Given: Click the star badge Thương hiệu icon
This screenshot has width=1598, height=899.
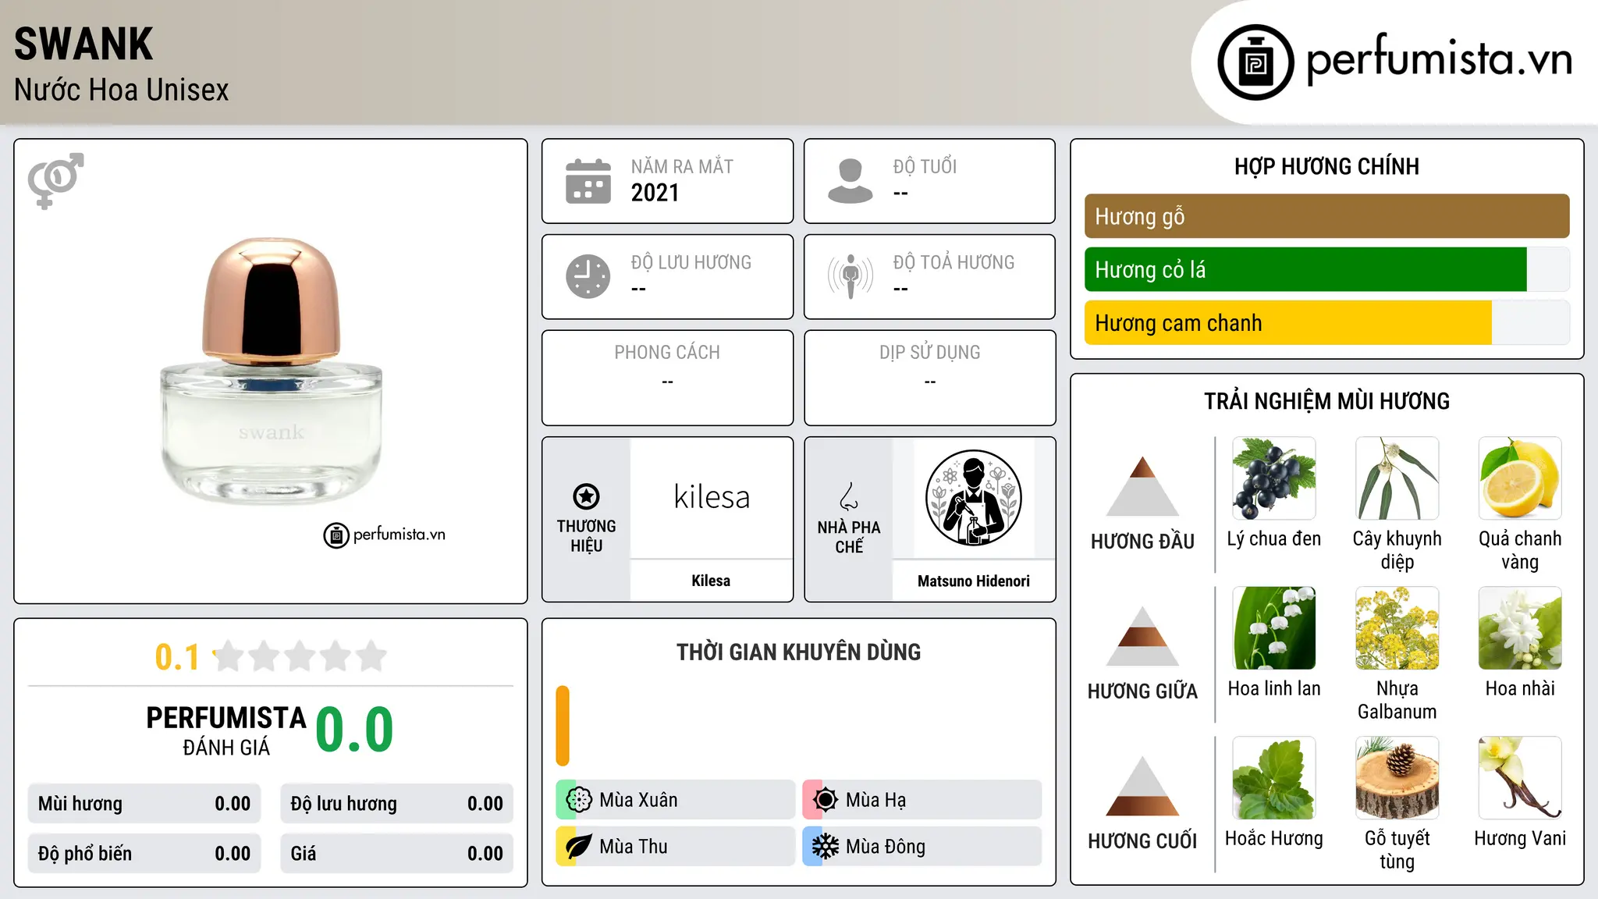Looking at the screenshot, I should pos(586,496).
